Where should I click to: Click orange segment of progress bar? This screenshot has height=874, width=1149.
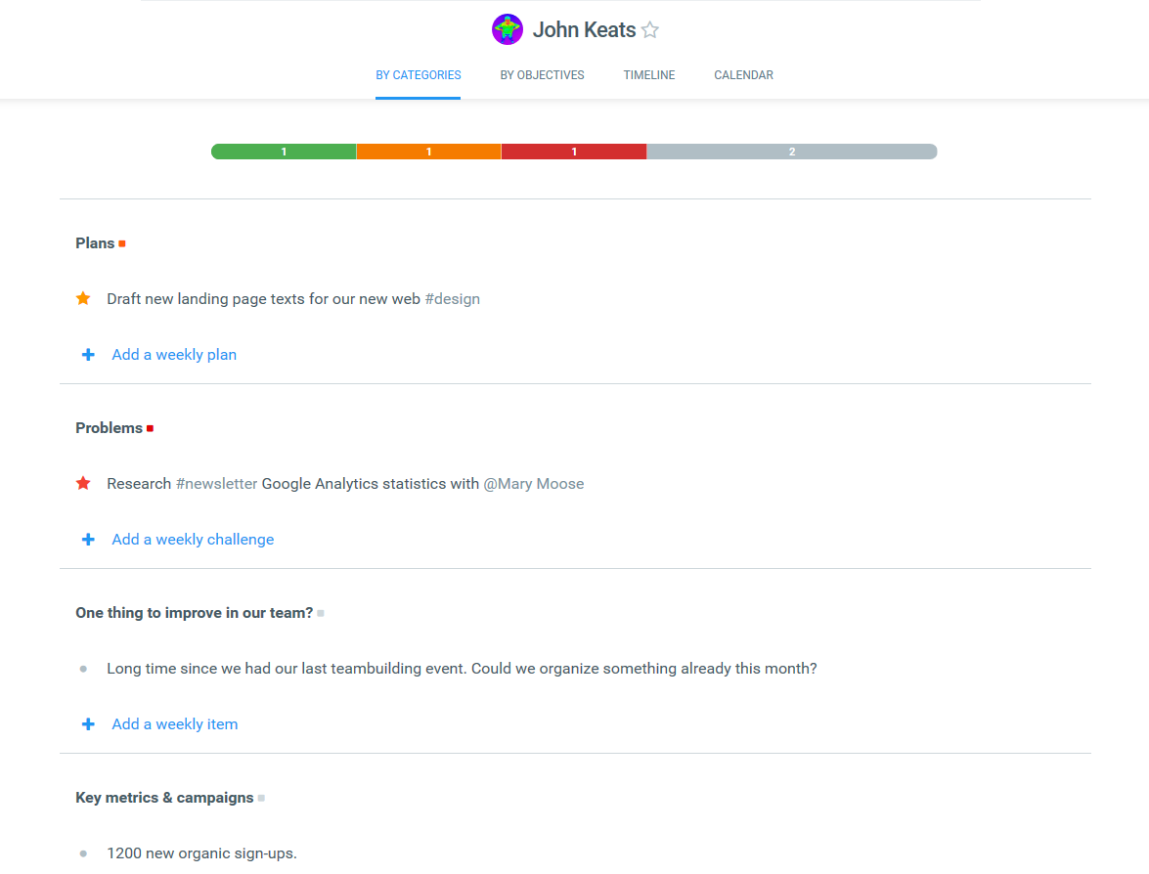428,152
